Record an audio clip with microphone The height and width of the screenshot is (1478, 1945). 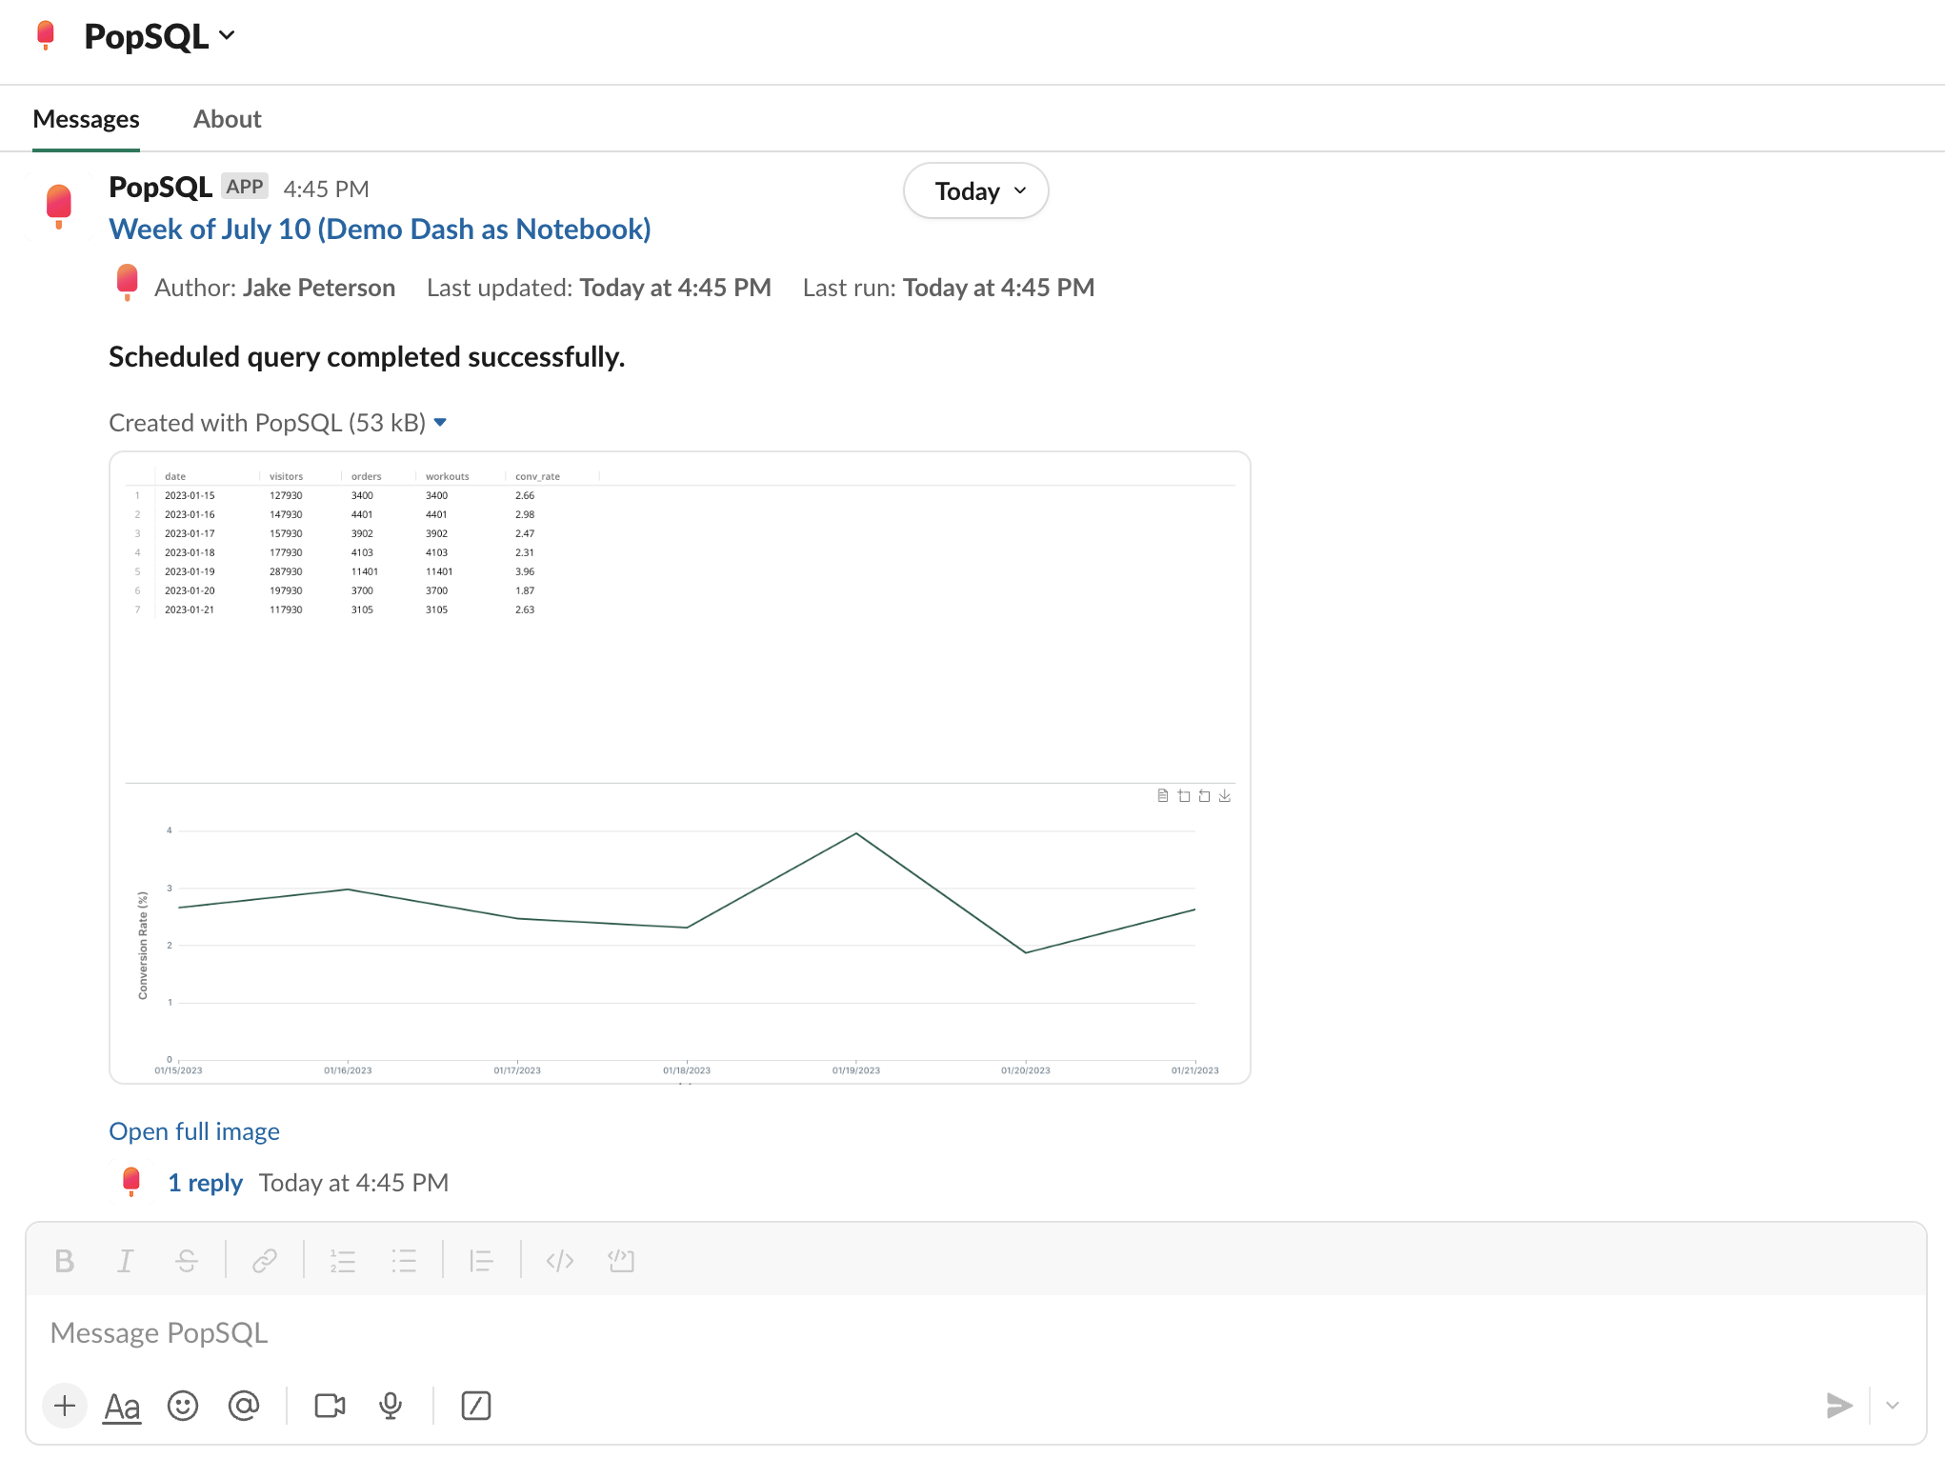coord(391,1406)
